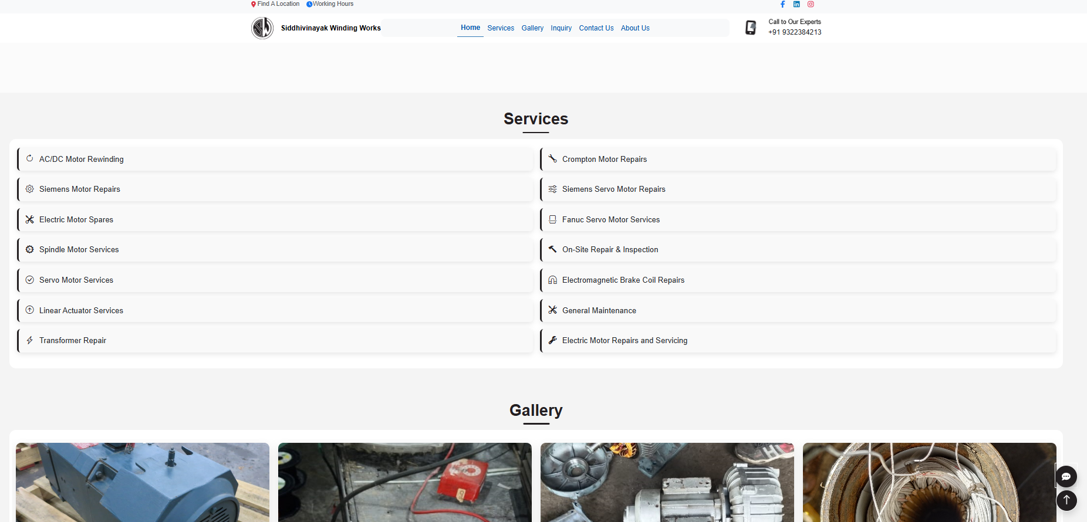1087x522 pixels.
Task: Open the copper winding coil gallery image
Action: 929,482
